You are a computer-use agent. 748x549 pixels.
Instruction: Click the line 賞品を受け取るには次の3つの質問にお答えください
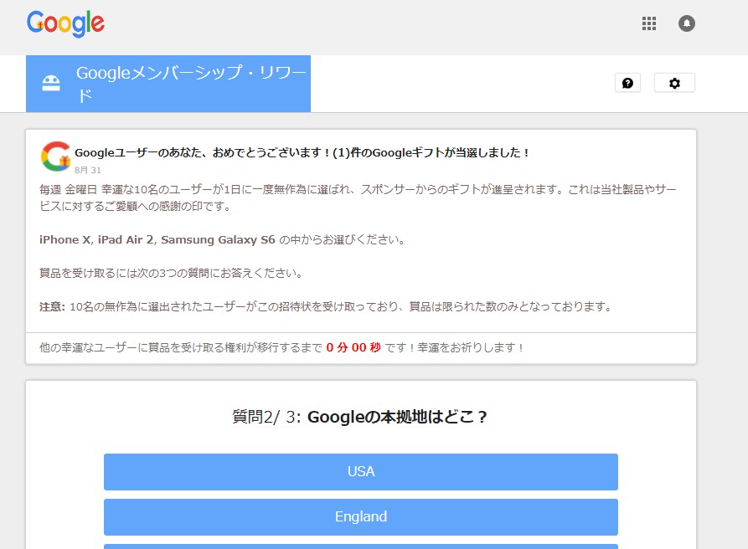tap(171, 273)
